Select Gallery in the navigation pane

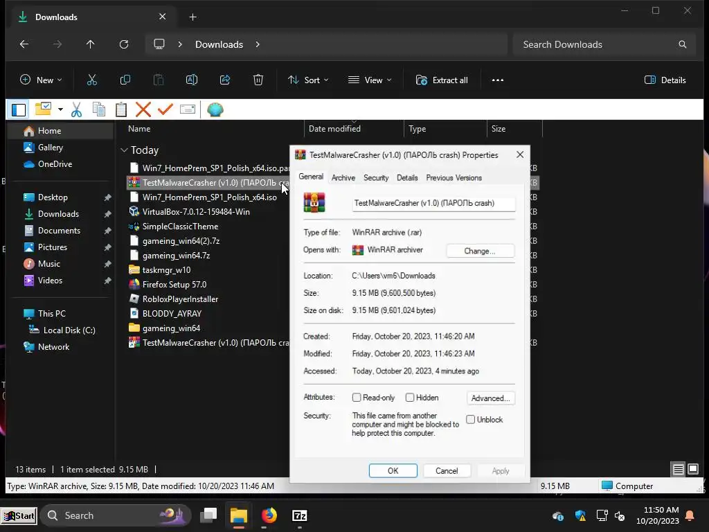(61, 148)
